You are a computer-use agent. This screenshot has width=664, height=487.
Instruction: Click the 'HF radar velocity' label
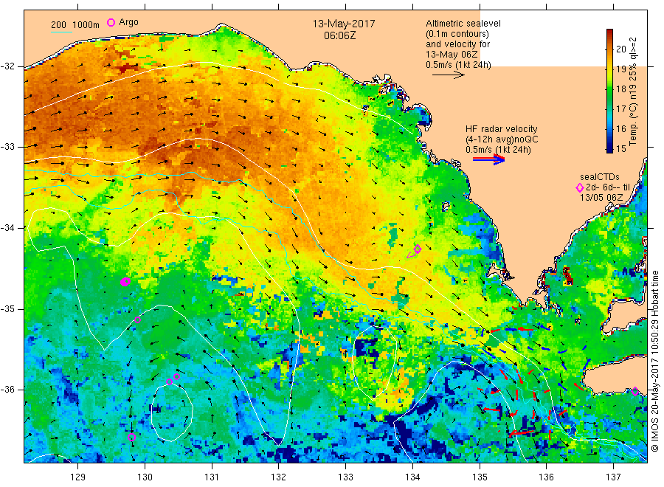tap(502, 128)
